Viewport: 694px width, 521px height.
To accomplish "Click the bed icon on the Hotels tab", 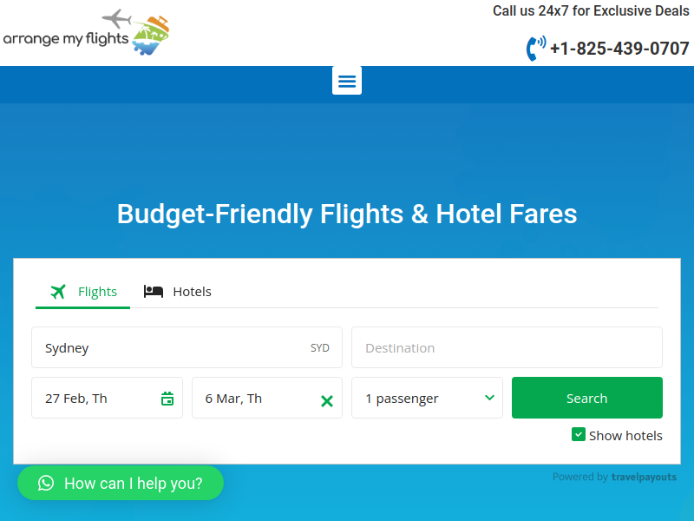I will click(x=154, y=292).
